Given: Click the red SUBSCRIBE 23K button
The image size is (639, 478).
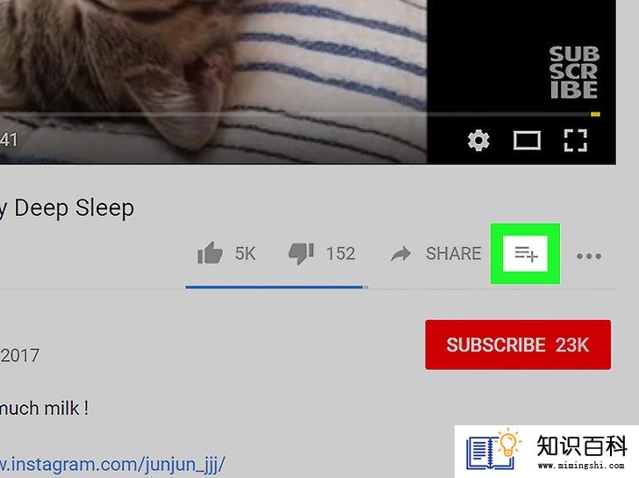Looking at the screenshot, I should click(518, 344).
